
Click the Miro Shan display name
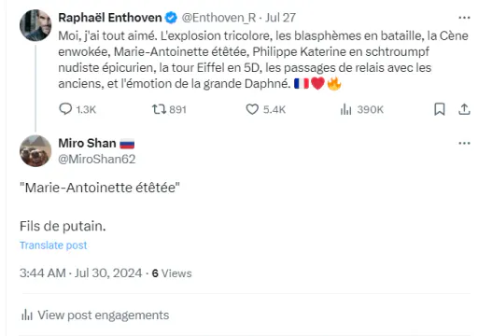click(87, 143)
